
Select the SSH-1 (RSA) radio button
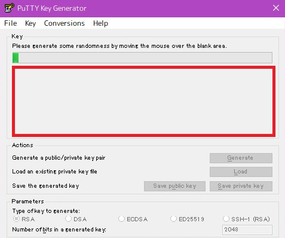coord(226,219)
